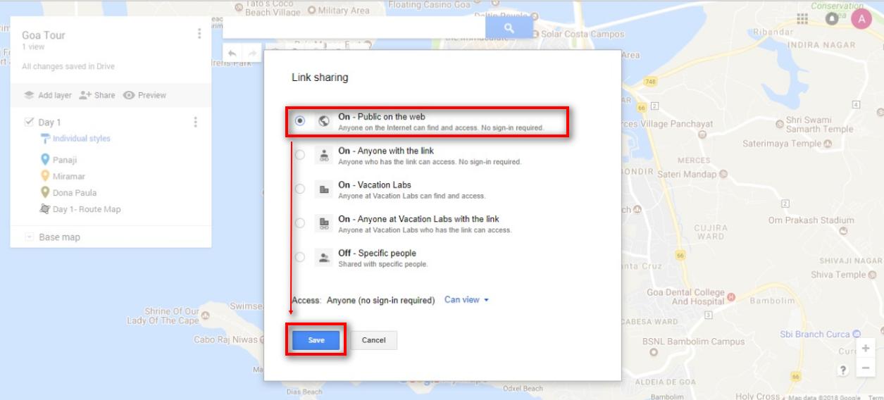This screenshot has width=884, height=400.
Task: Choose Off - Specific people radio option
Action: [x=300, y=257]
